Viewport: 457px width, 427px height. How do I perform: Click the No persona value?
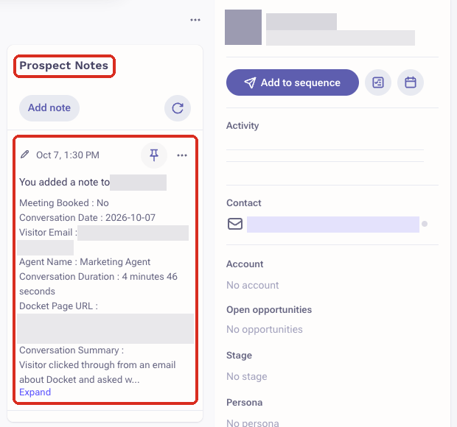click(x=252, y=423)
